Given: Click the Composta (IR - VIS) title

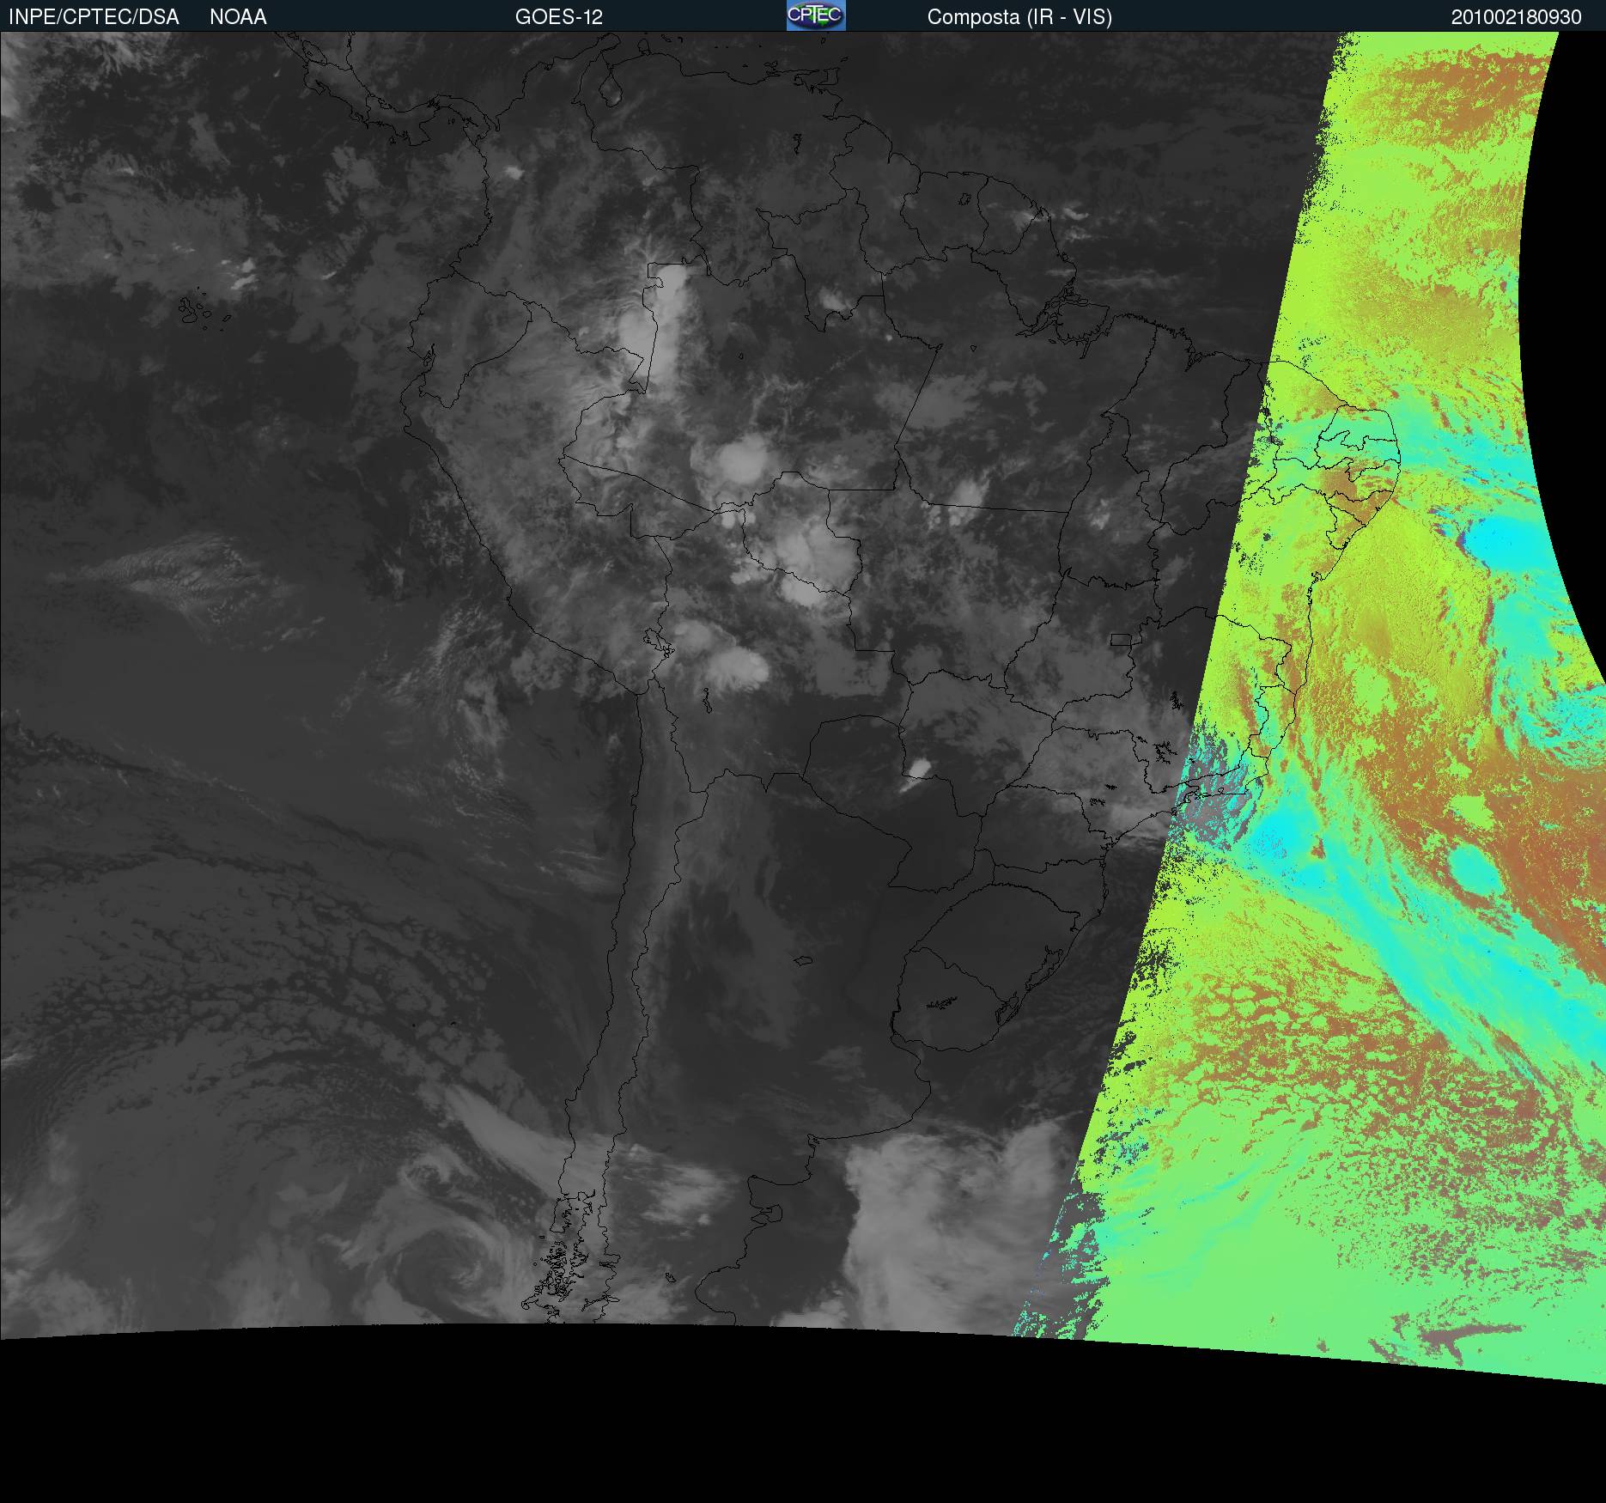Looking at the screenshot, I should 1019,17.
